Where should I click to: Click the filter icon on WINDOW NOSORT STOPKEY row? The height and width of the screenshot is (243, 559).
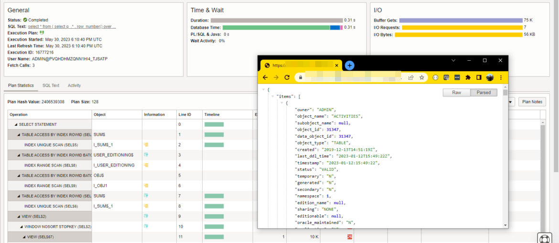pos(146,226)
